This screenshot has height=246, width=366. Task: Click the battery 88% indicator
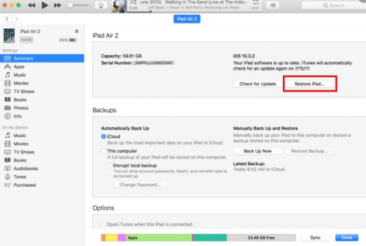(x=68, y=40)
